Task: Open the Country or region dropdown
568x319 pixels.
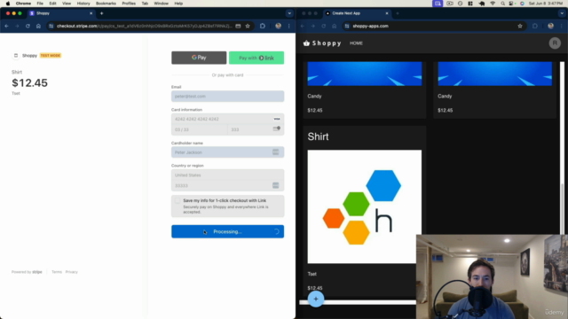Action: coord(227,175)
